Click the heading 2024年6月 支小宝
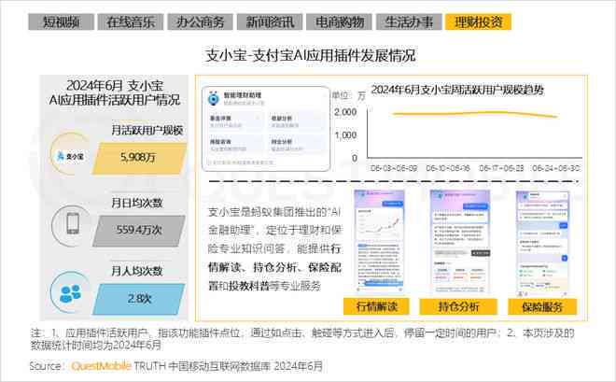 pyautogui.click(x=115, y=85)
